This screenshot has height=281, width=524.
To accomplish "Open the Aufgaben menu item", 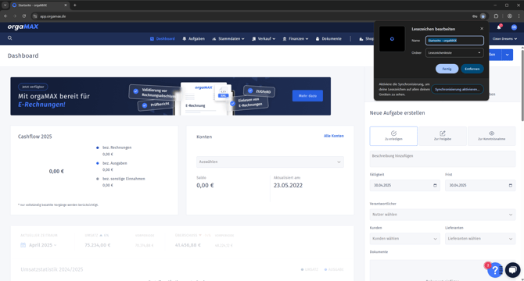I will click(x=193, y=39).
